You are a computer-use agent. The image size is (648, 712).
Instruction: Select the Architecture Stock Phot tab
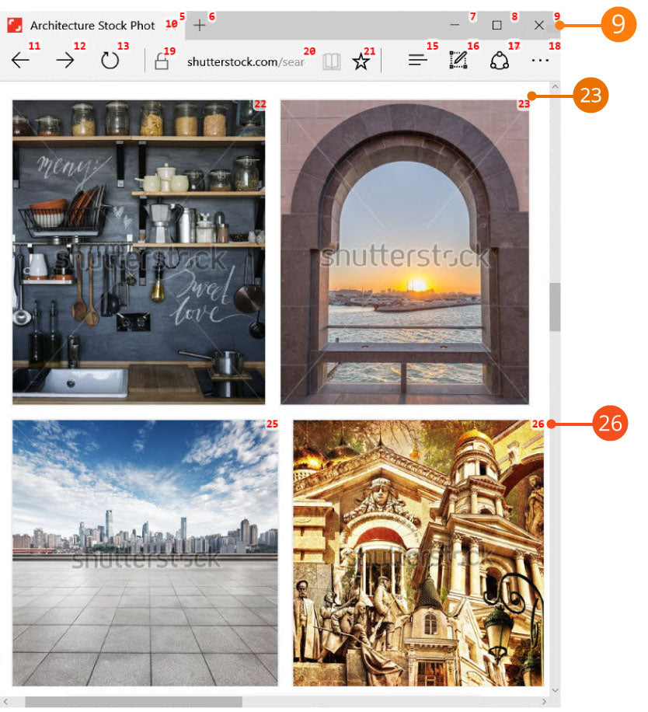[x=92, y=26]
